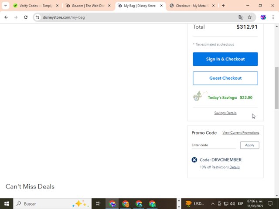Show hidden system tray icons

(x=213, y=204)
